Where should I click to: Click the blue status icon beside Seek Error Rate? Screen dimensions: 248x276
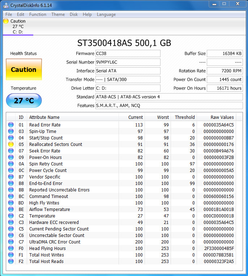click(x=11, y=151)
